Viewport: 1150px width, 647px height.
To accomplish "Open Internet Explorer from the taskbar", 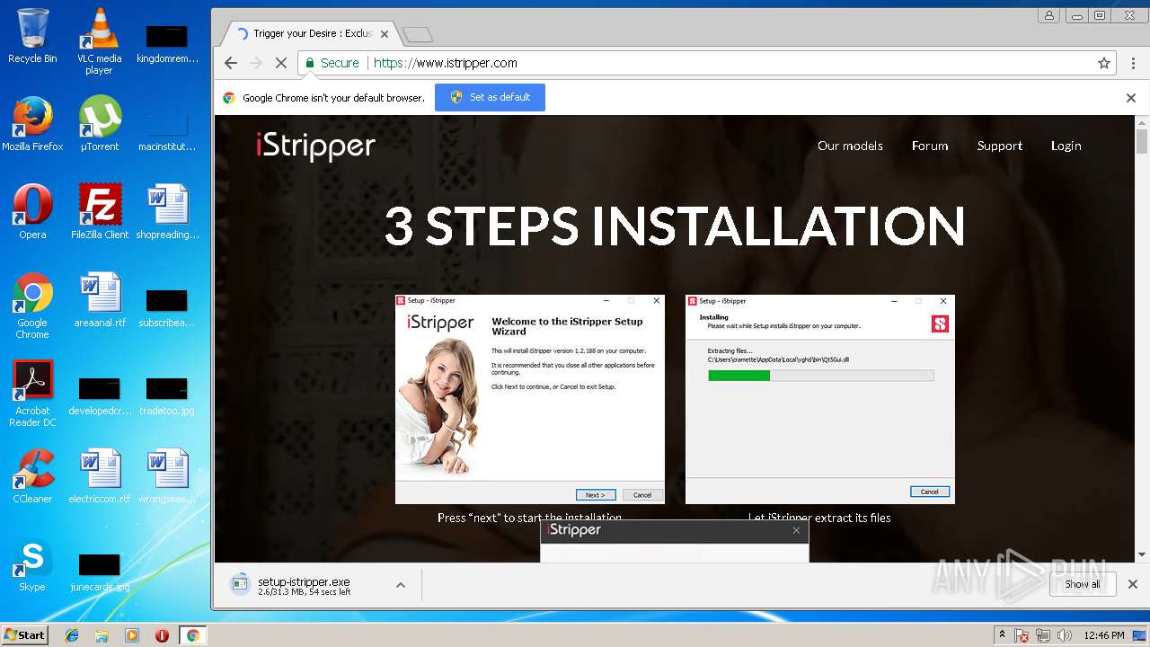I will [72, 635].
